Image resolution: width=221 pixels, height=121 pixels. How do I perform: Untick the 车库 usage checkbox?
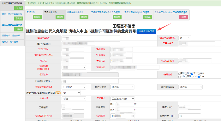pyautogui.click(x=199, y=77)
